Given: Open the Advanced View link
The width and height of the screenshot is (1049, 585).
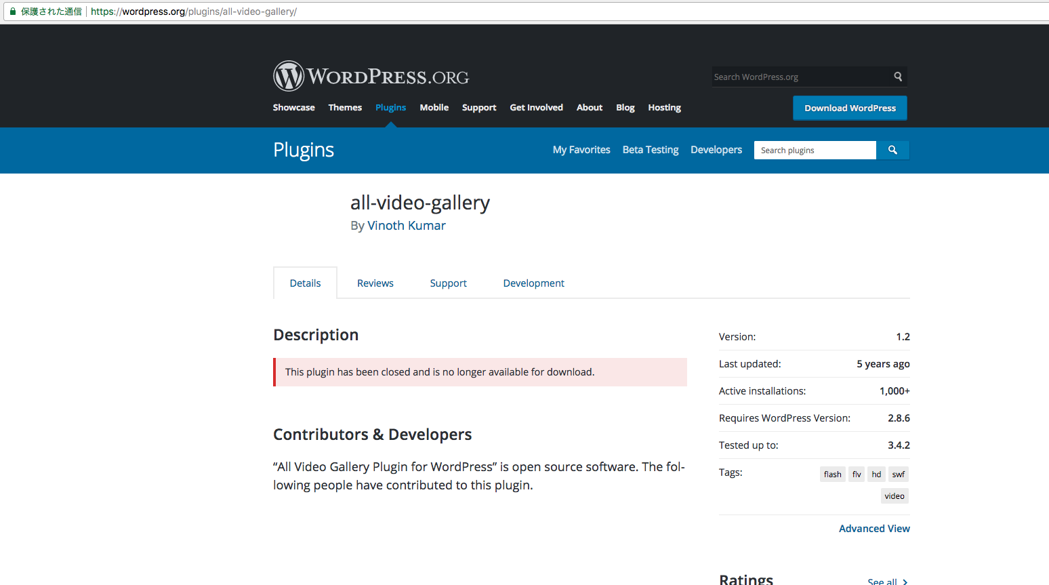Looking at the screenshot, I should click(x=874, y=529).
